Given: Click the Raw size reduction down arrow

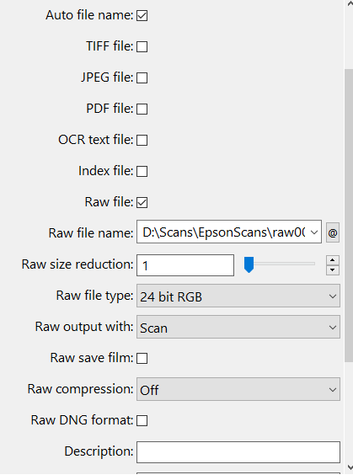Looking at the screenshot, I should click(333, 270).
